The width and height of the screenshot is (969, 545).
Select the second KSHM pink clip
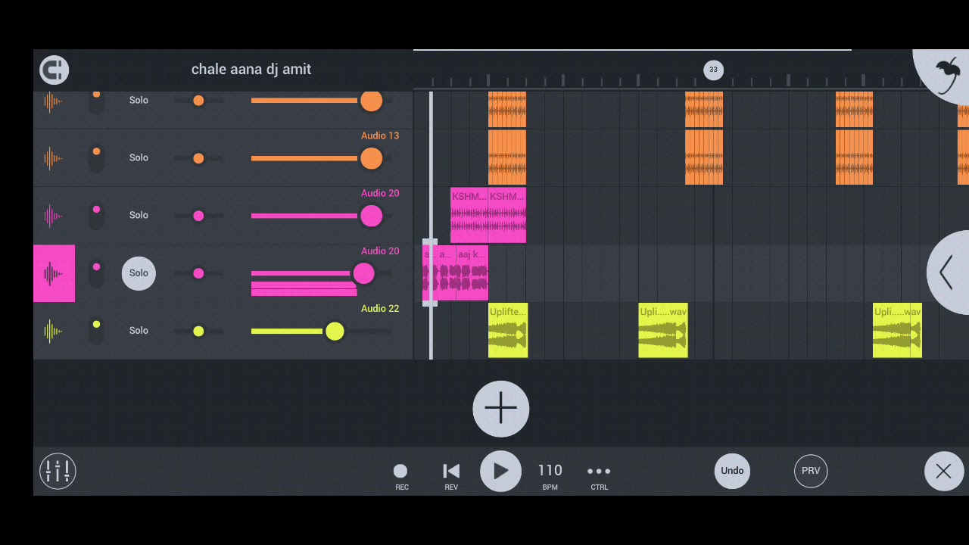pos(507,216)
